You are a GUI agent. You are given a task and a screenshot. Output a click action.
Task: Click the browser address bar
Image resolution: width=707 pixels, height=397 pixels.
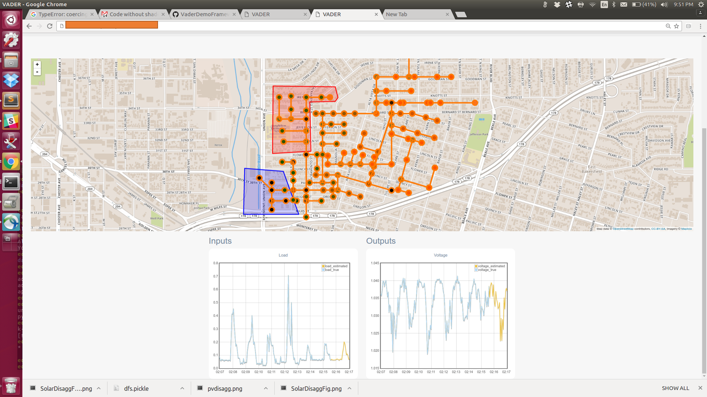[x=353, y=26]
